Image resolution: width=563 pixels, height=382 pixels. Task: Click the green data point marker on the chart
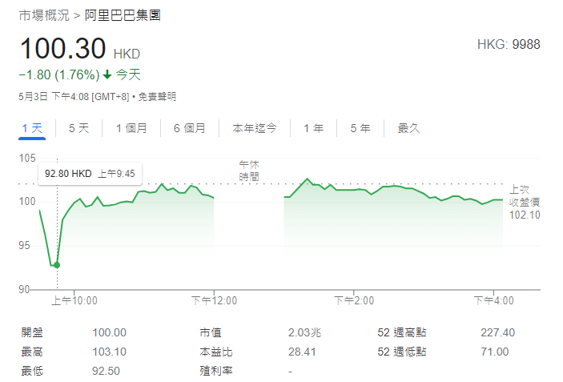tap(56, 265)
